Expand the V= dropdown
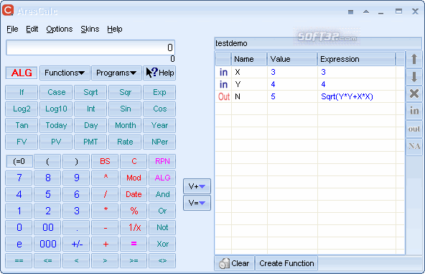The height and width of the screenshot is (274, 425). [197, 203]
